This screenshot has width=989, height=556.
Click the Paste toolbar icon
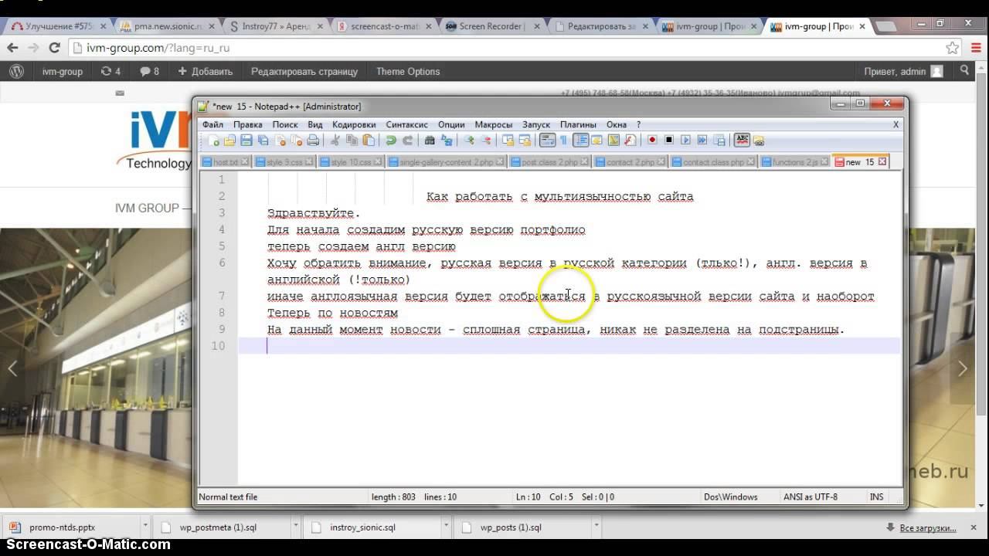[x=369, y=141]
